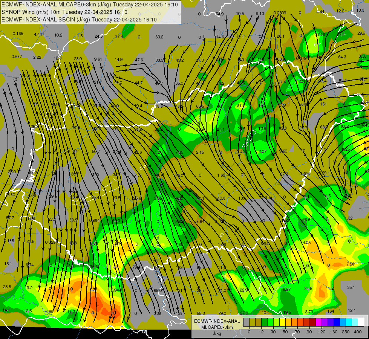Image resolution: width=369 pixels, height=339 pixels.
Task: Click the map value '19.2'
Action: [29, 288]
